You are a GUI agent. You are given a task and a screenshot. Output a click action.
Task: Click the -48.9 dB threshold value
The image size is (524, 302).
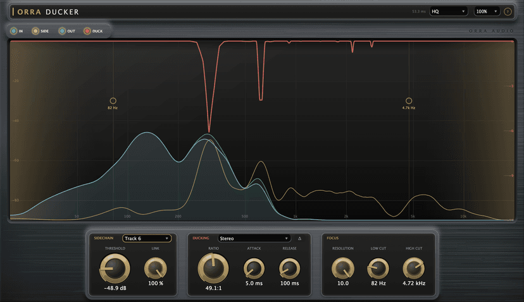[115, 288]
